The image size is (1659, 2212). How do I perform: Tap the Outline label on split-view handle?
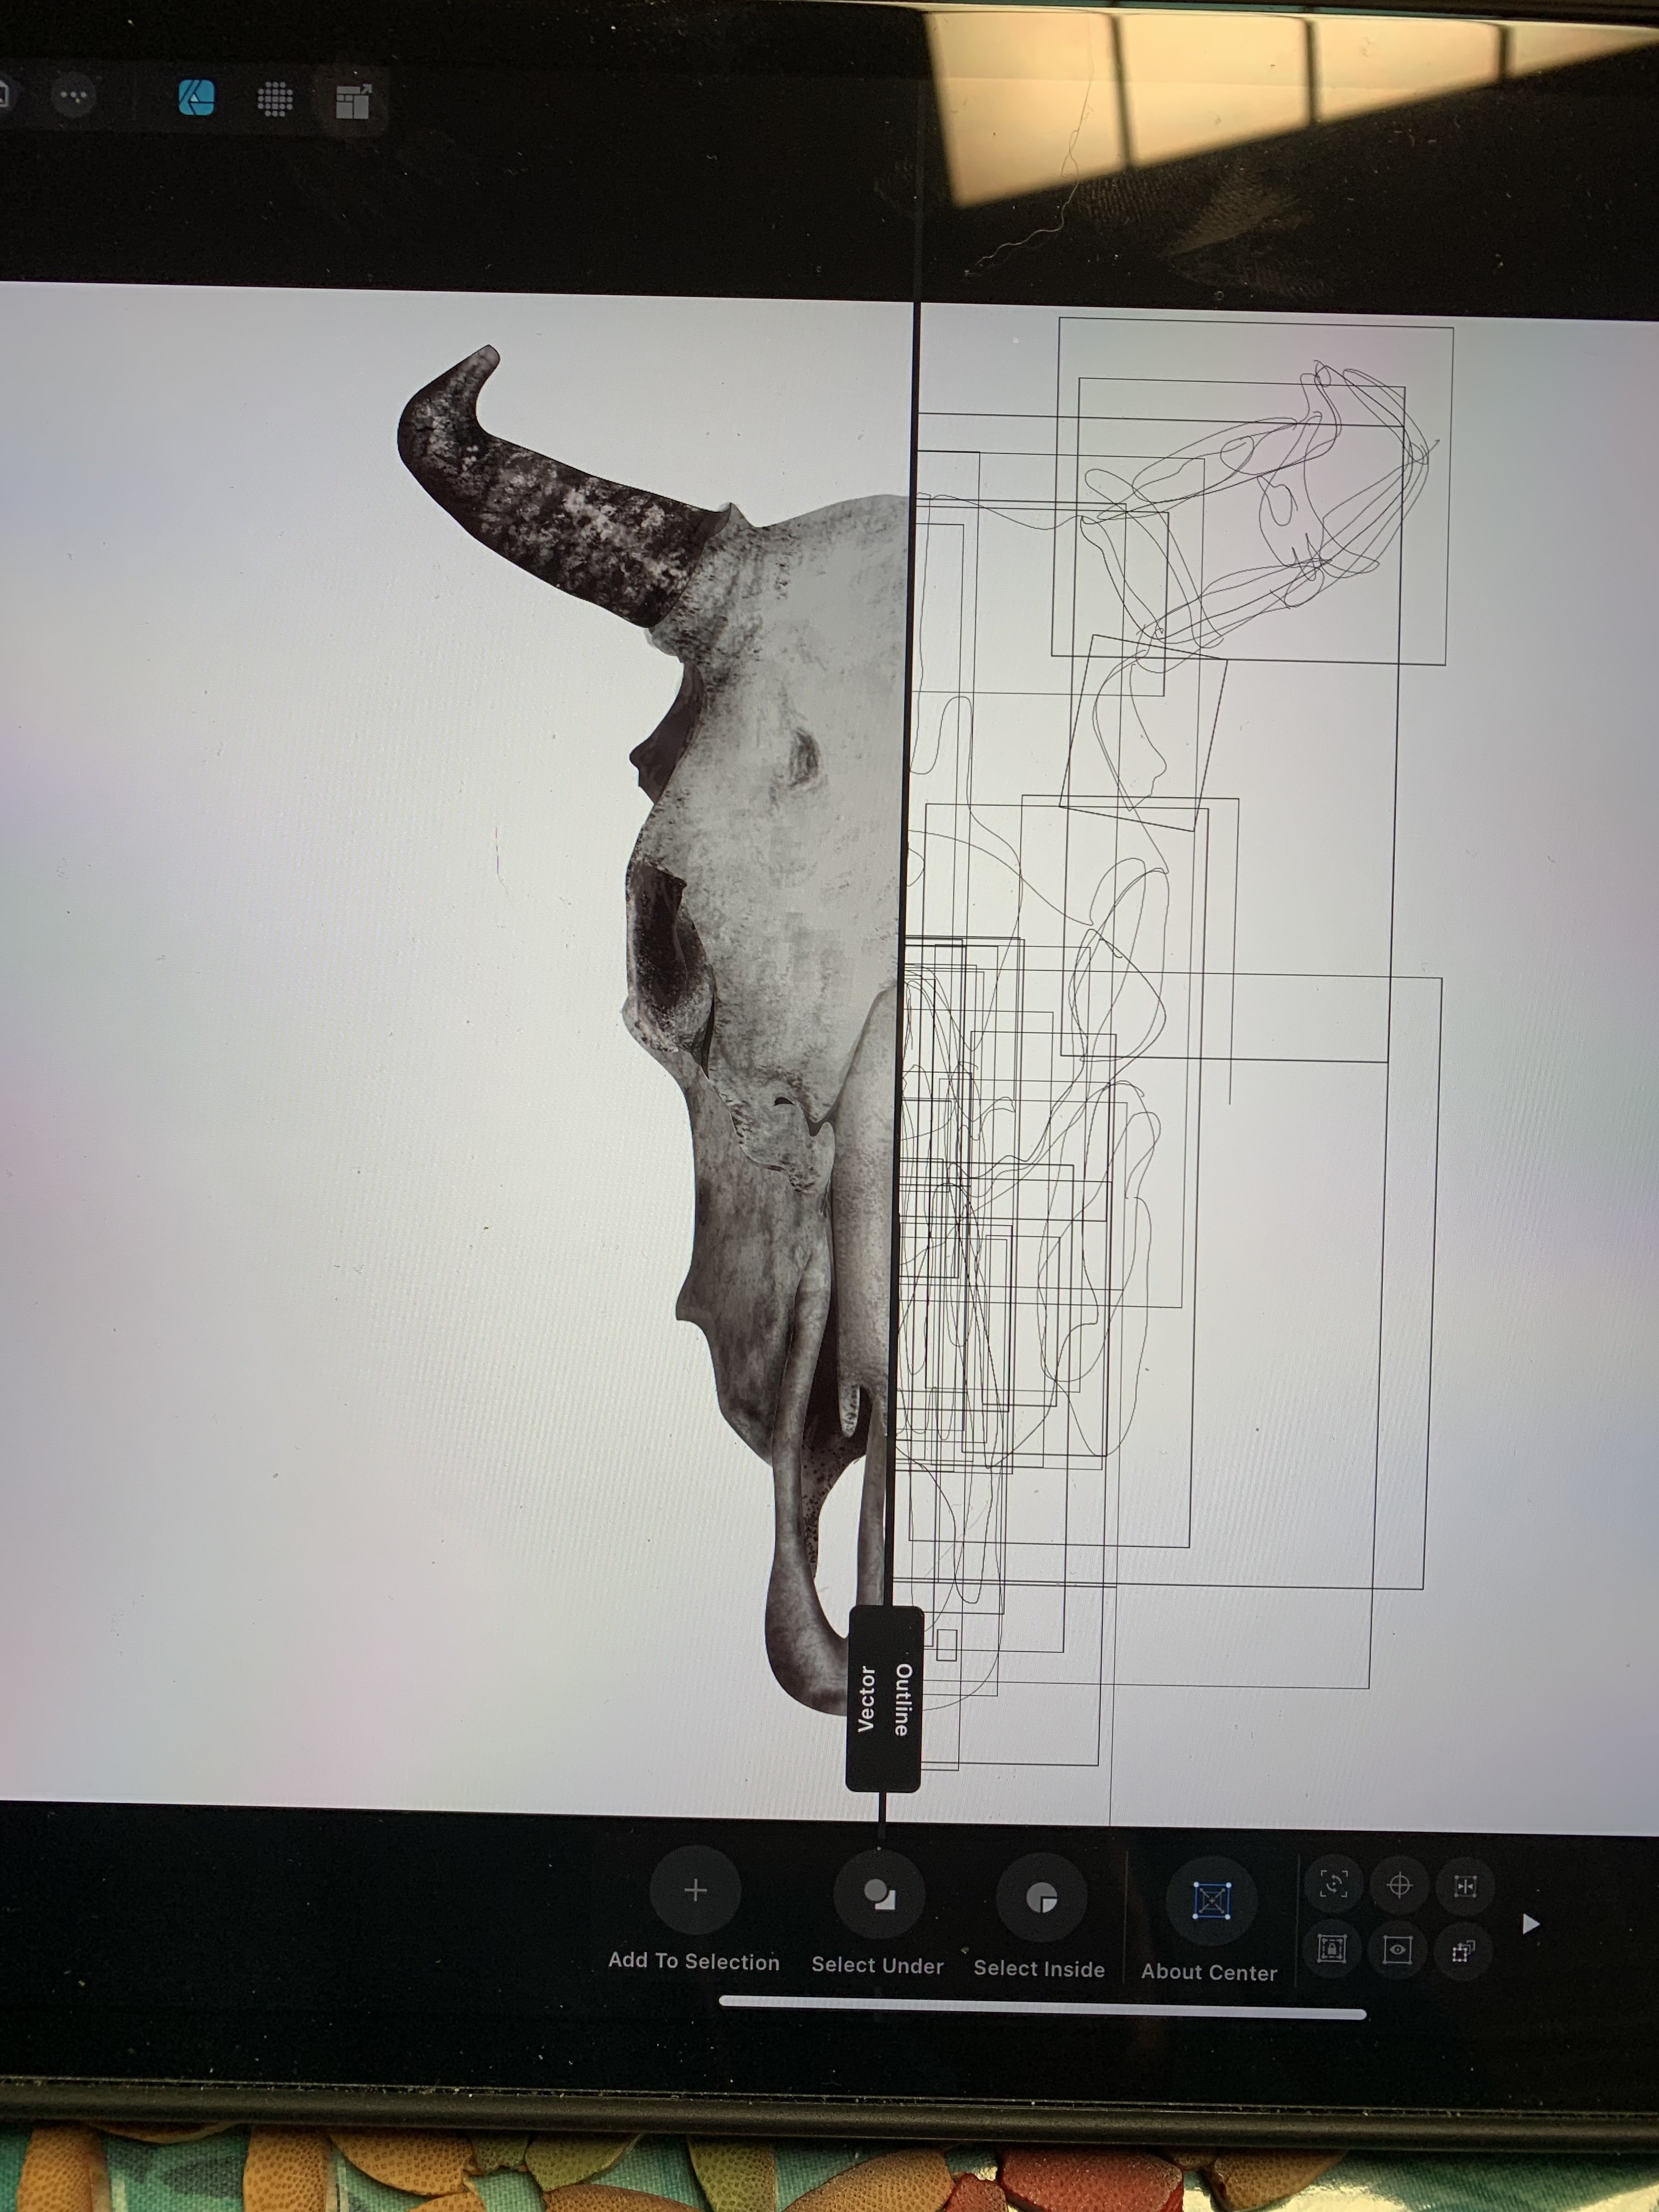(903, 1700)
